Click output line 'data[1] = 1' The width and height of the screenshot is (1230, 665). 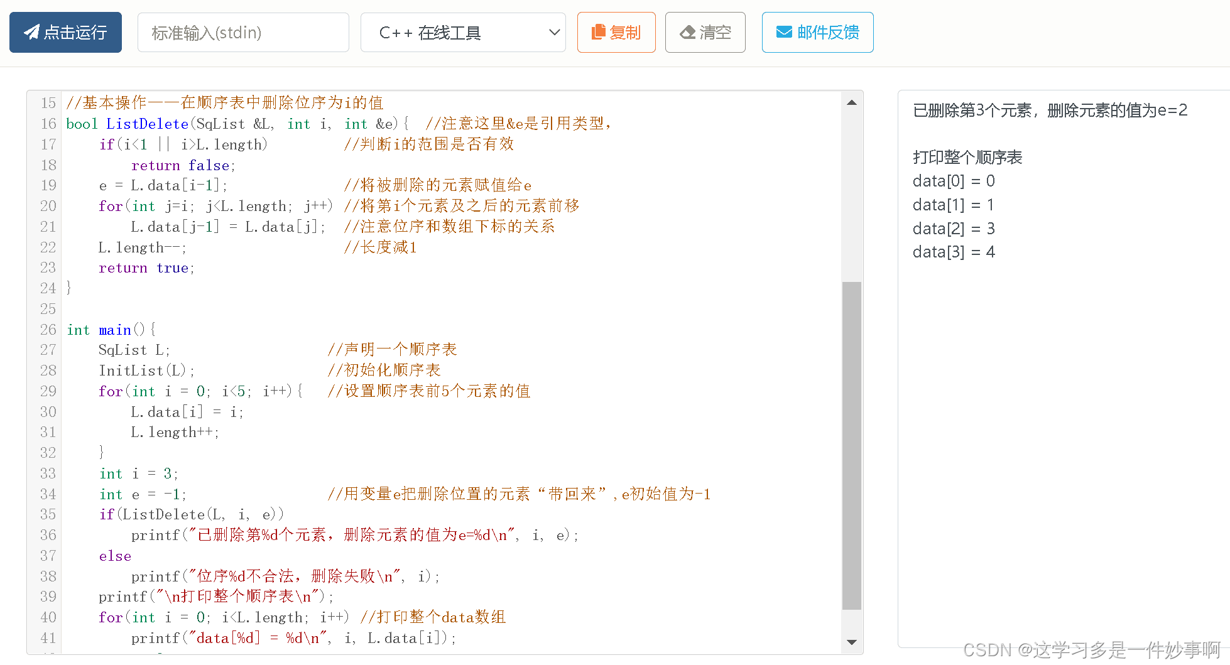click(x=953, y=205)
